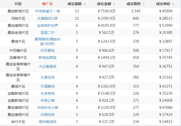Image resolution: width=181 pixels, height=126 pixels.
Task: Select the 远香湖片区 cell
Action: (18, 58)
